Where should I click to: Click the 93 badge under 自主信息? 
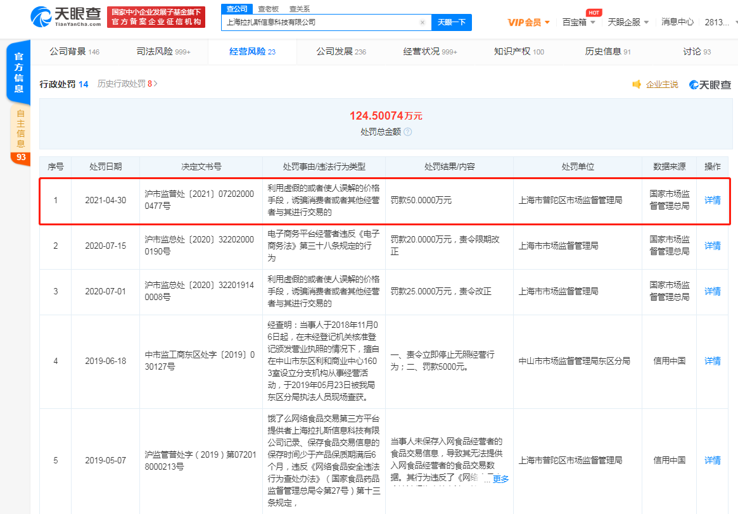pos(21,157)
